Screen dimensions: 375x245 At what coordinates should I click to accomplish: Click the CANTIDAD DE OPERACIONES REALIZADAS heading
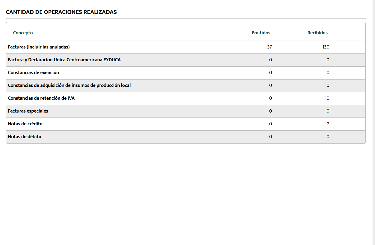[x=61, y=12]
